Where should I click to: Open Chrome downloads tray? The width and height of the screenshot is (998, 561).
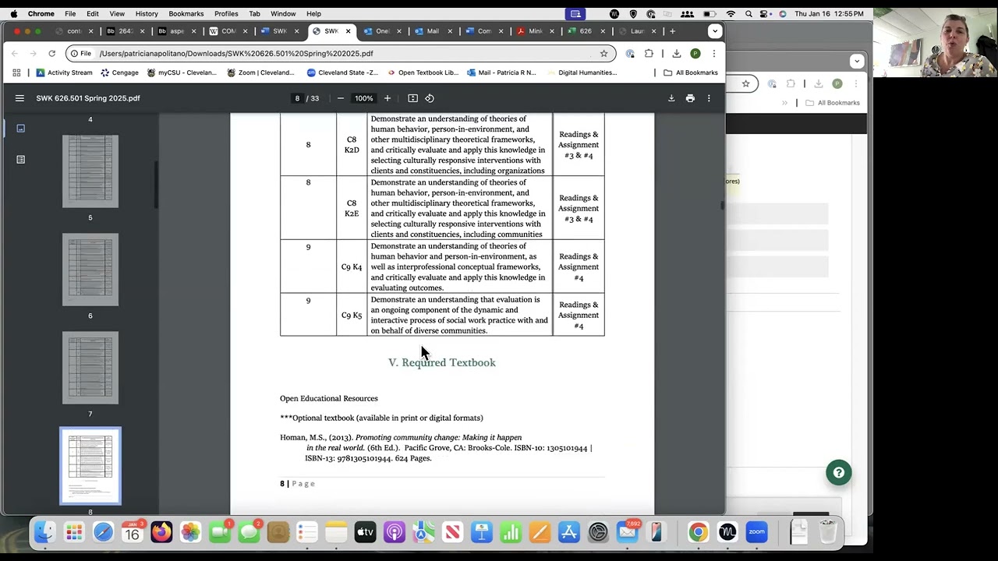coord(676,53)
